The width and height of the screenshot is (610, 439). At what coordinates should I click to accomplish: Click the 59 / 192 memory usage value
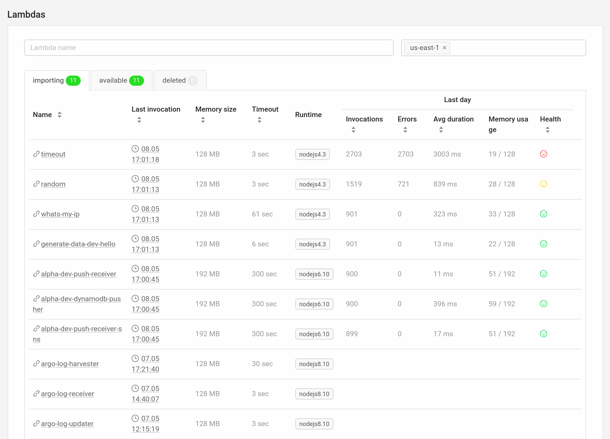[x=502, y=304]
